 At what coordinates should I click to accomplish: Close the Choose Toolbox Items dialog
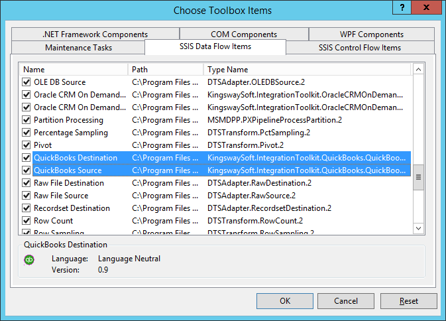(426, 8)
